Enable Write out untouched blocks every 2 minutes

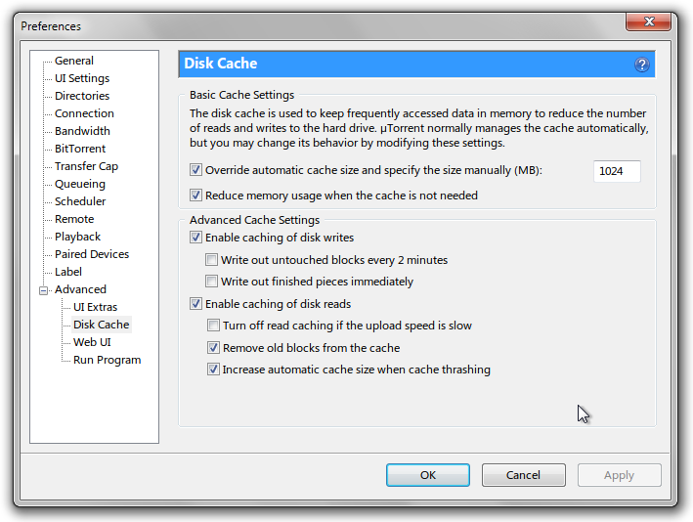pyautogui.click(x=211, y=259)
